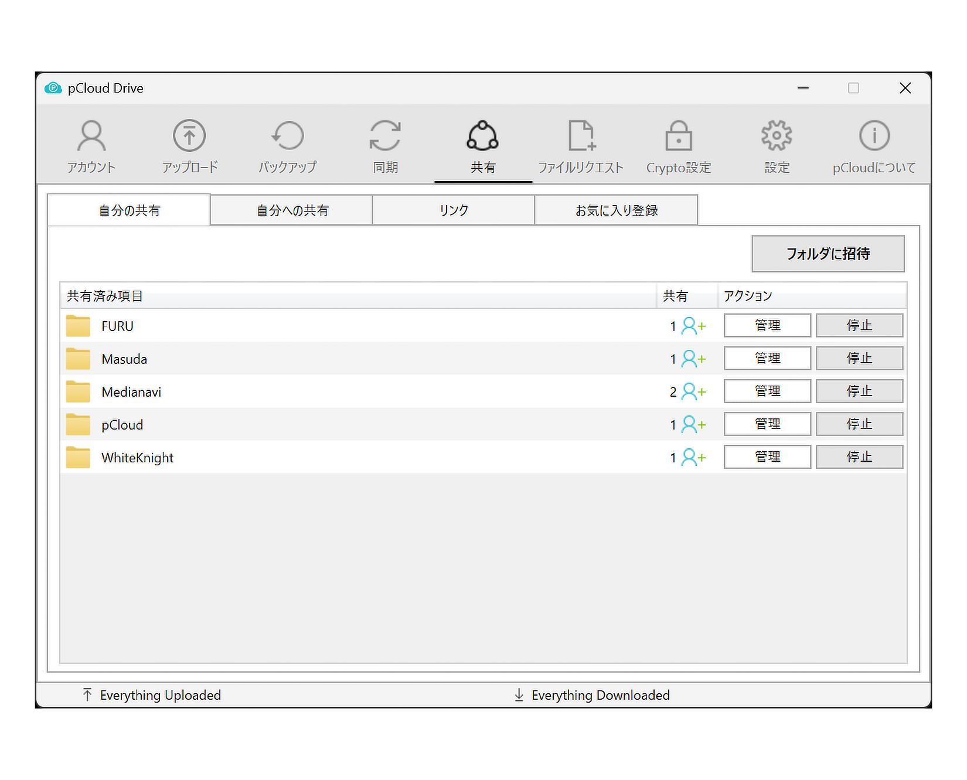
Task: Select the WhiteKnight folder name
Action: pos(138,458)
